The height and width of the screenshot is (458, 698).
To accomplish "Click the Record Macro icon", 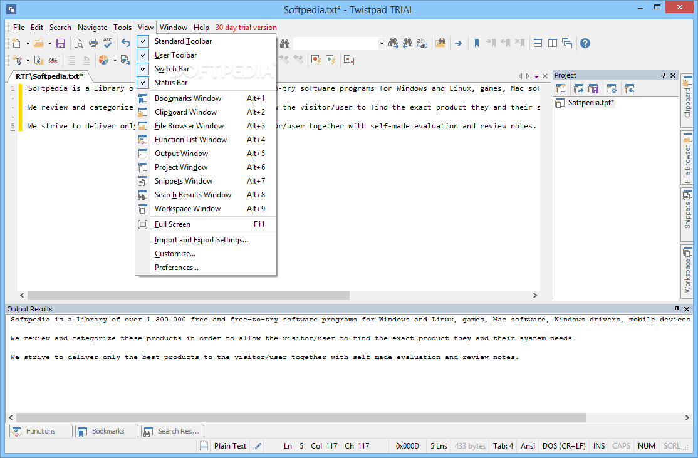I will (316, 60).
